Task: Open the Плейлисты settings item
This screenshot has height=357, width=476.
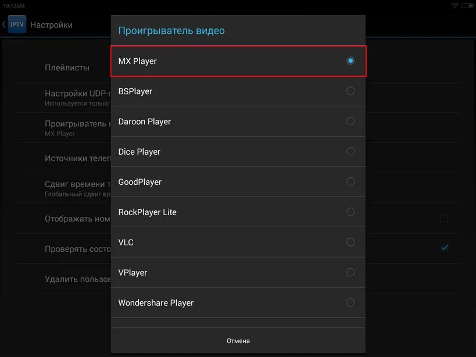Action: coord(67,67)
